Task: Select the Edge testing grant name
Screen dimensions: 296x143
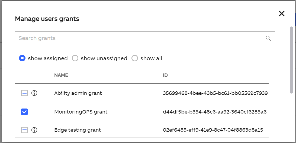Action: click(78, 130)
